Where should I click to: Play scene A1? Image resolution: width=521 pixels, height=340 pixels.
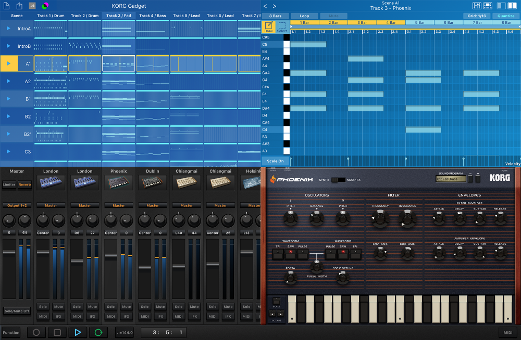8,64
